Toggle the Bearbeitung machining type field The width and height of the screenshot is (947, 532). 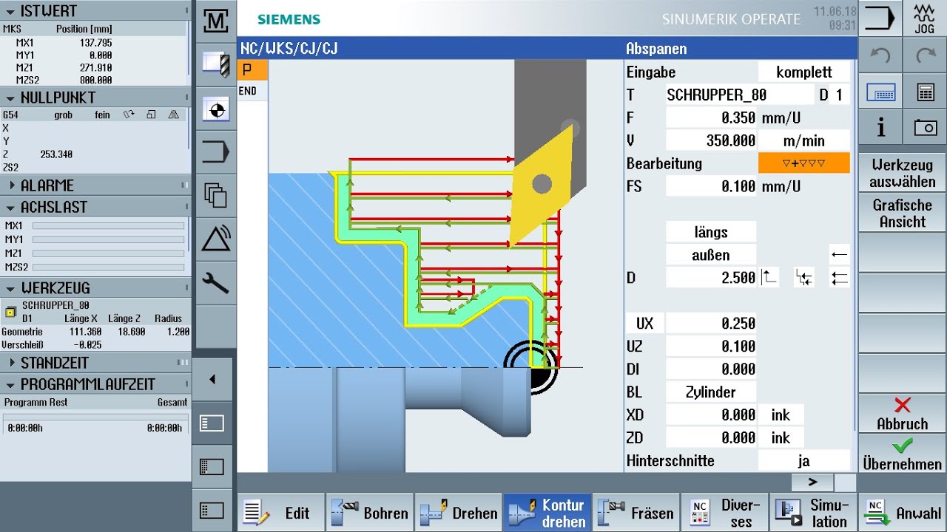point(803,163)
